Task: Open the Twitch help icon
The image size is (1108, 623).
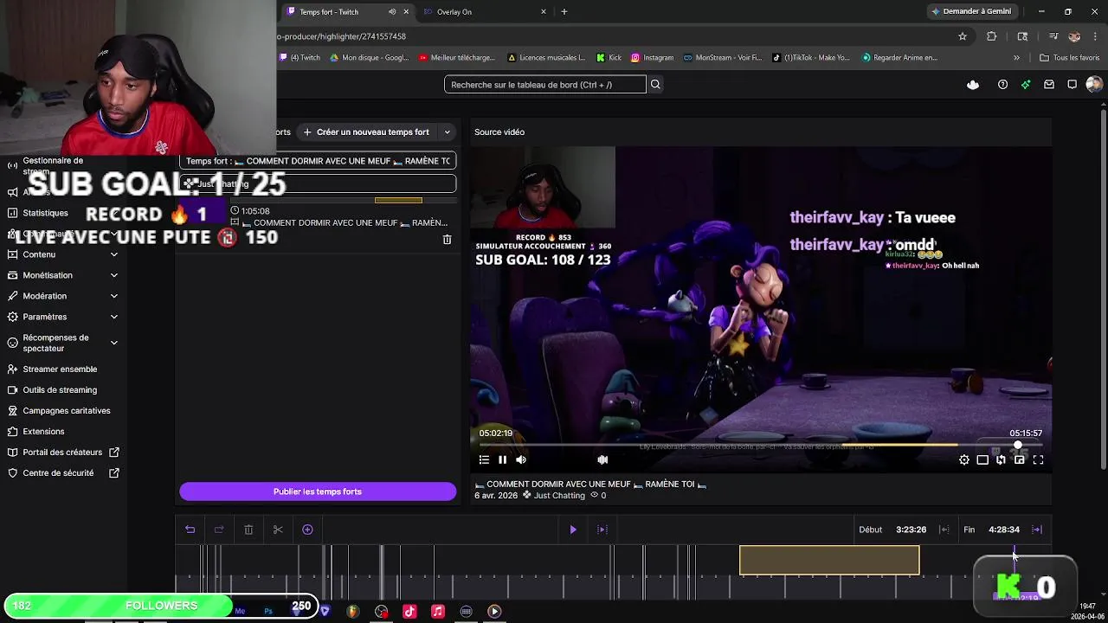Action: click(x=1002, y=85)
